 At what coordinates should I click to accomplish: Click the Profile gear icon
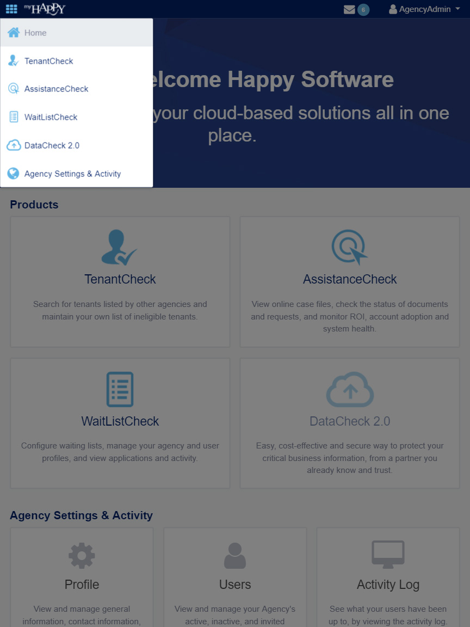pyautogui.click(x=82, y=556)
